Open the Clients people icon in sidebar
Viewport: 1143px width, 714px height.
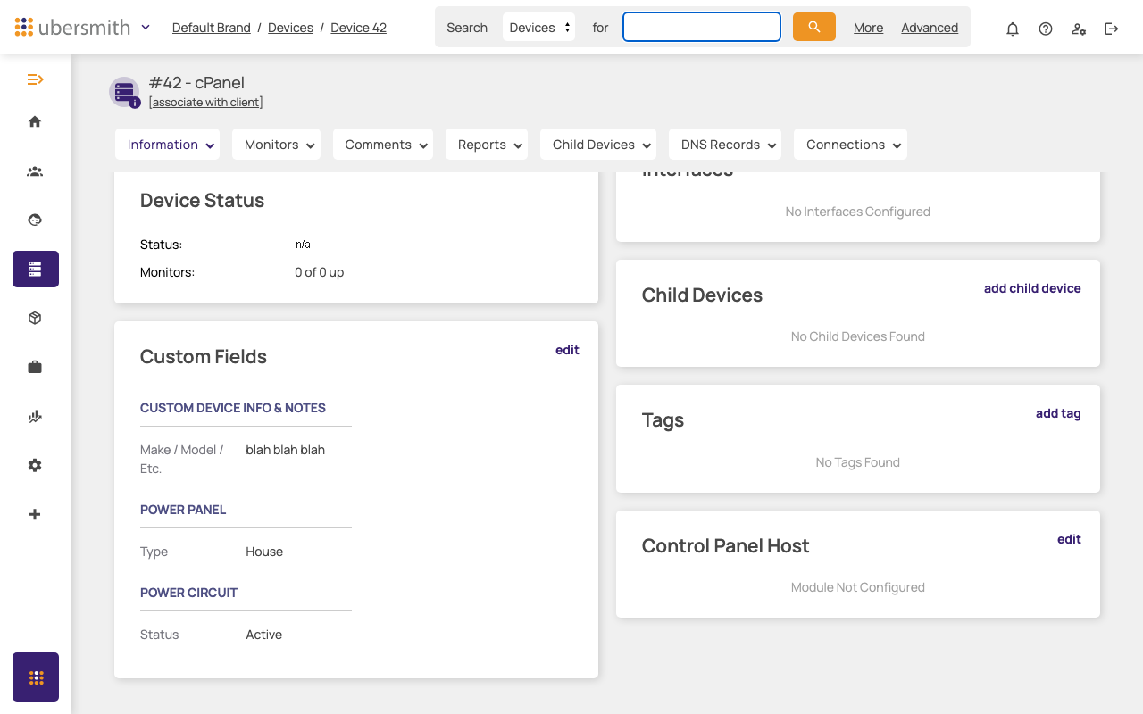(35, 171)
